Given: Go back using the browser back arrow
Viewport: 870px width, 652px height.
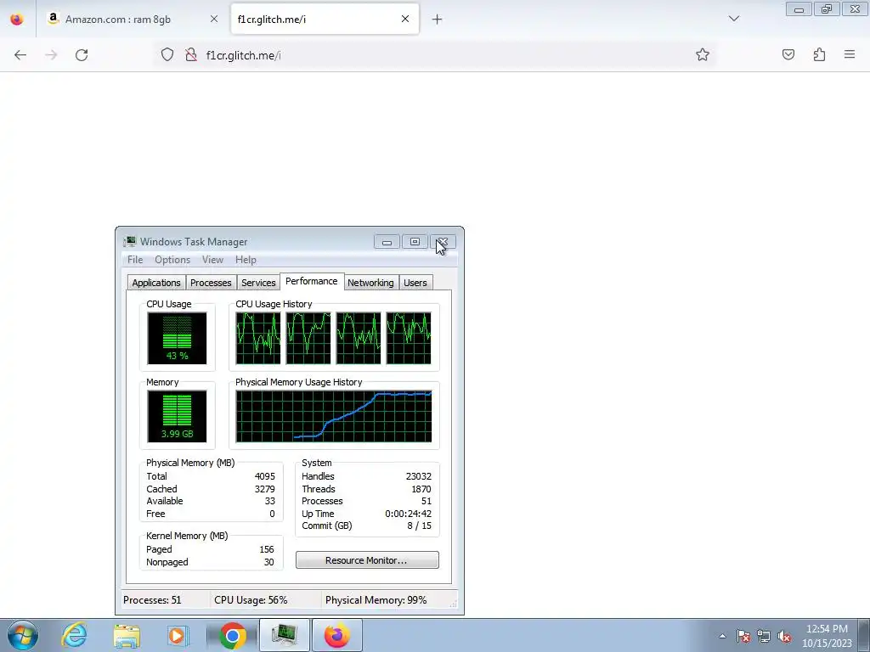Looking at the screenshot, I should [x=20, y=55].
